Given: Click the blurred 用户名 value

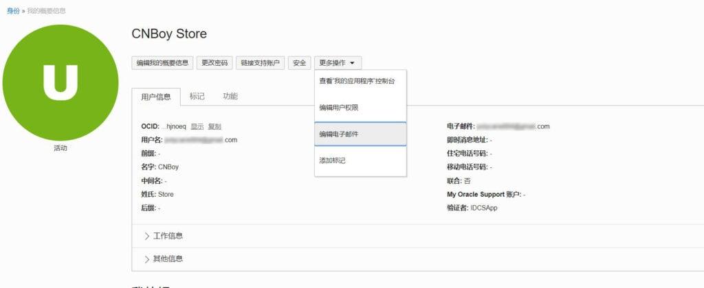Looking at the screenshot, I should (200, 140).
